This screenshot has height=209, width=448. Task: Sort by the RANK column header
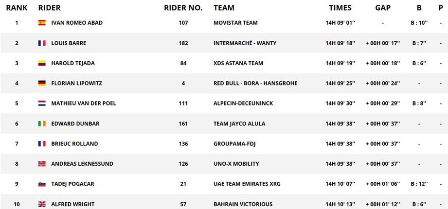[17, 8]
